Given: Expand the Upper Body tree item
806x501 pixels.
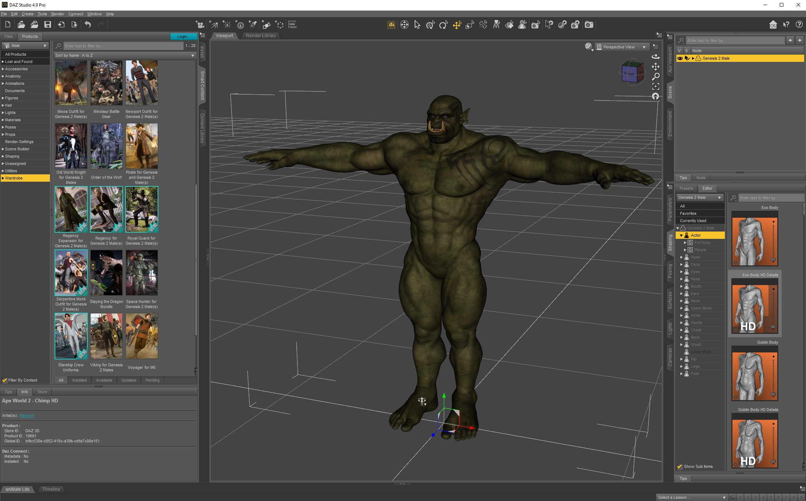Looking at the screenshot, I should pyautogui.click(x=681, y=308).
